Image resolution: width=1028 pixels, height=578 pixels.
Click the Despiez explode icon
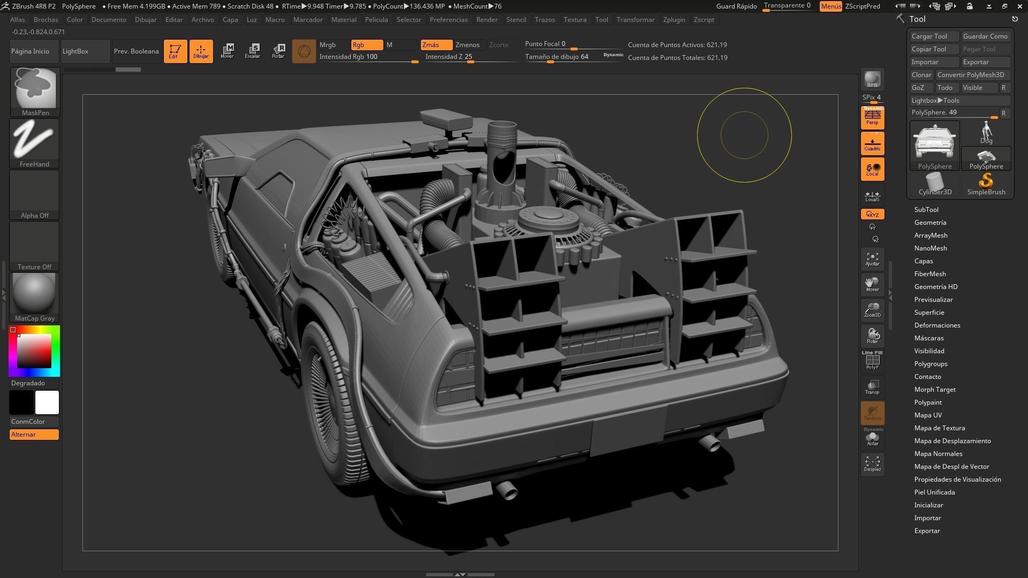[x=873, y=465]
